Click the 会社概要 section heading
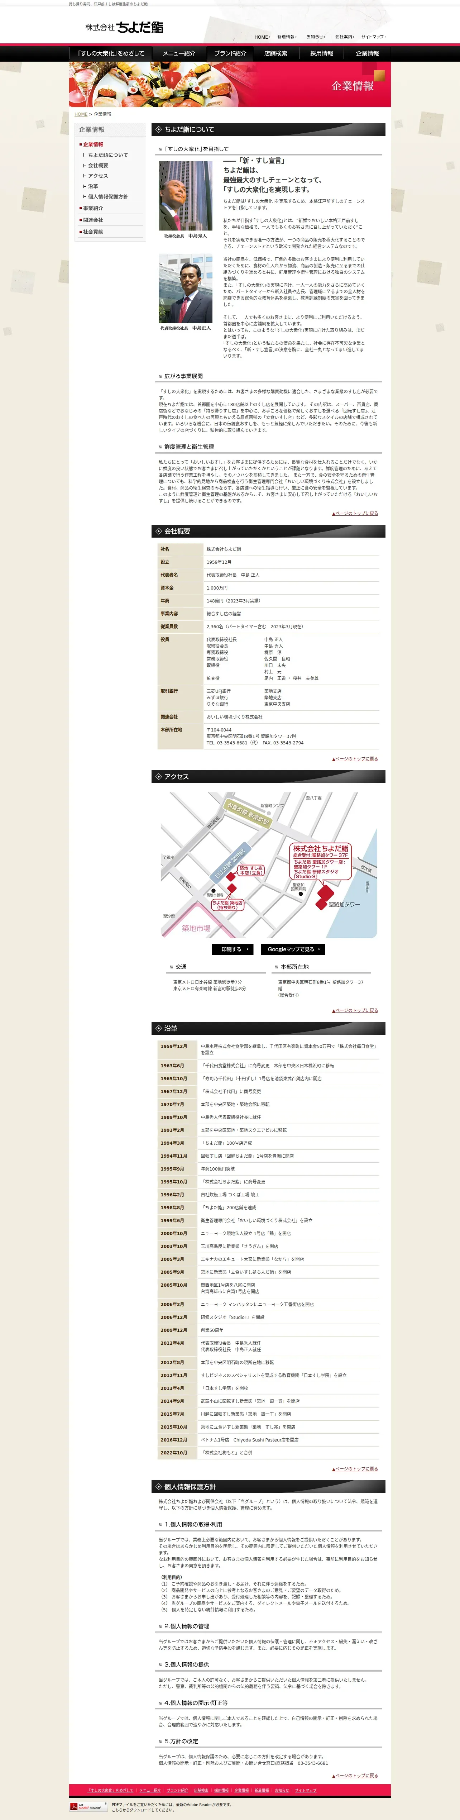This screenshot has height=1820, width=460. point(268,531)
